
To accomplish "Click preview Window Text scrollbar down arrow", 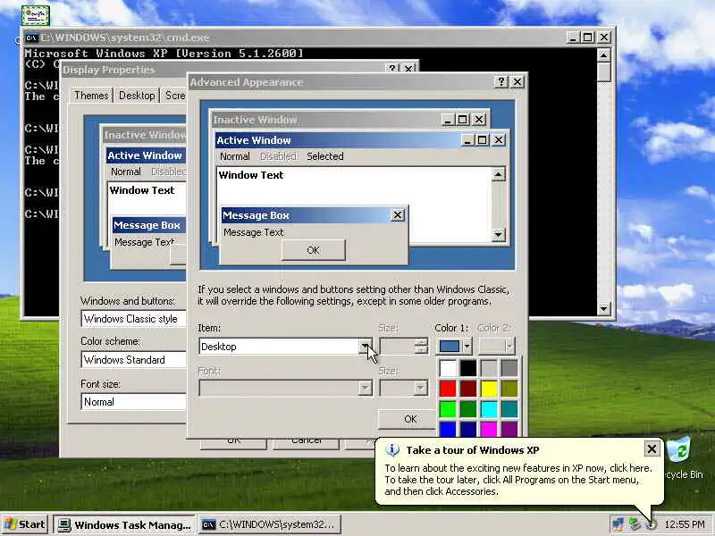I will point(498,235).
